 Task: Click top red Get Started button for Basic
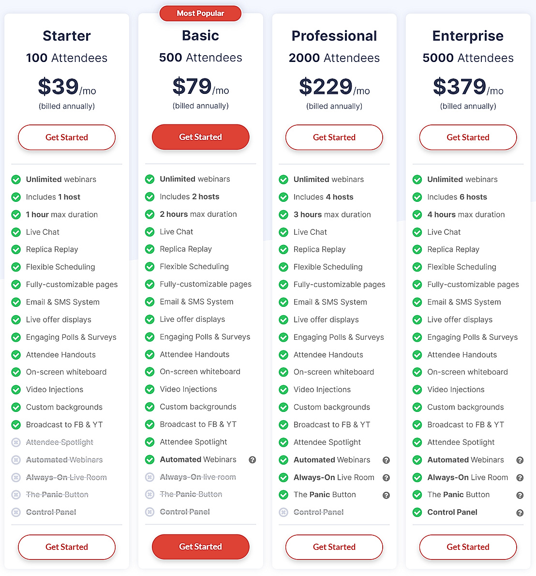pyautogui.click(x=200, y=137)
